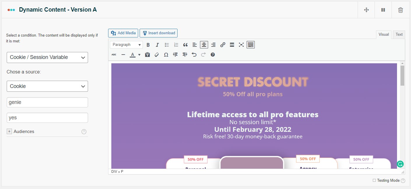
Task: Undo the last editor change
Action: point(194,55)
